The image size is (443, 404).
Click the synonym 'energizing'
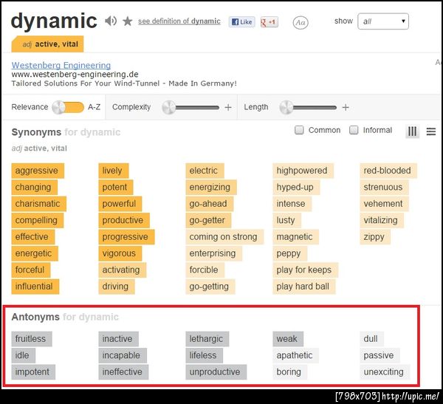(211, 187)
